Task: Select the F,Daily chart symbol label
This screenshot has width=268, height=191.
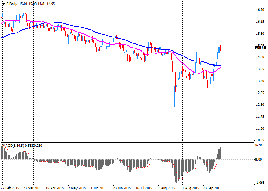Action: 12,4
